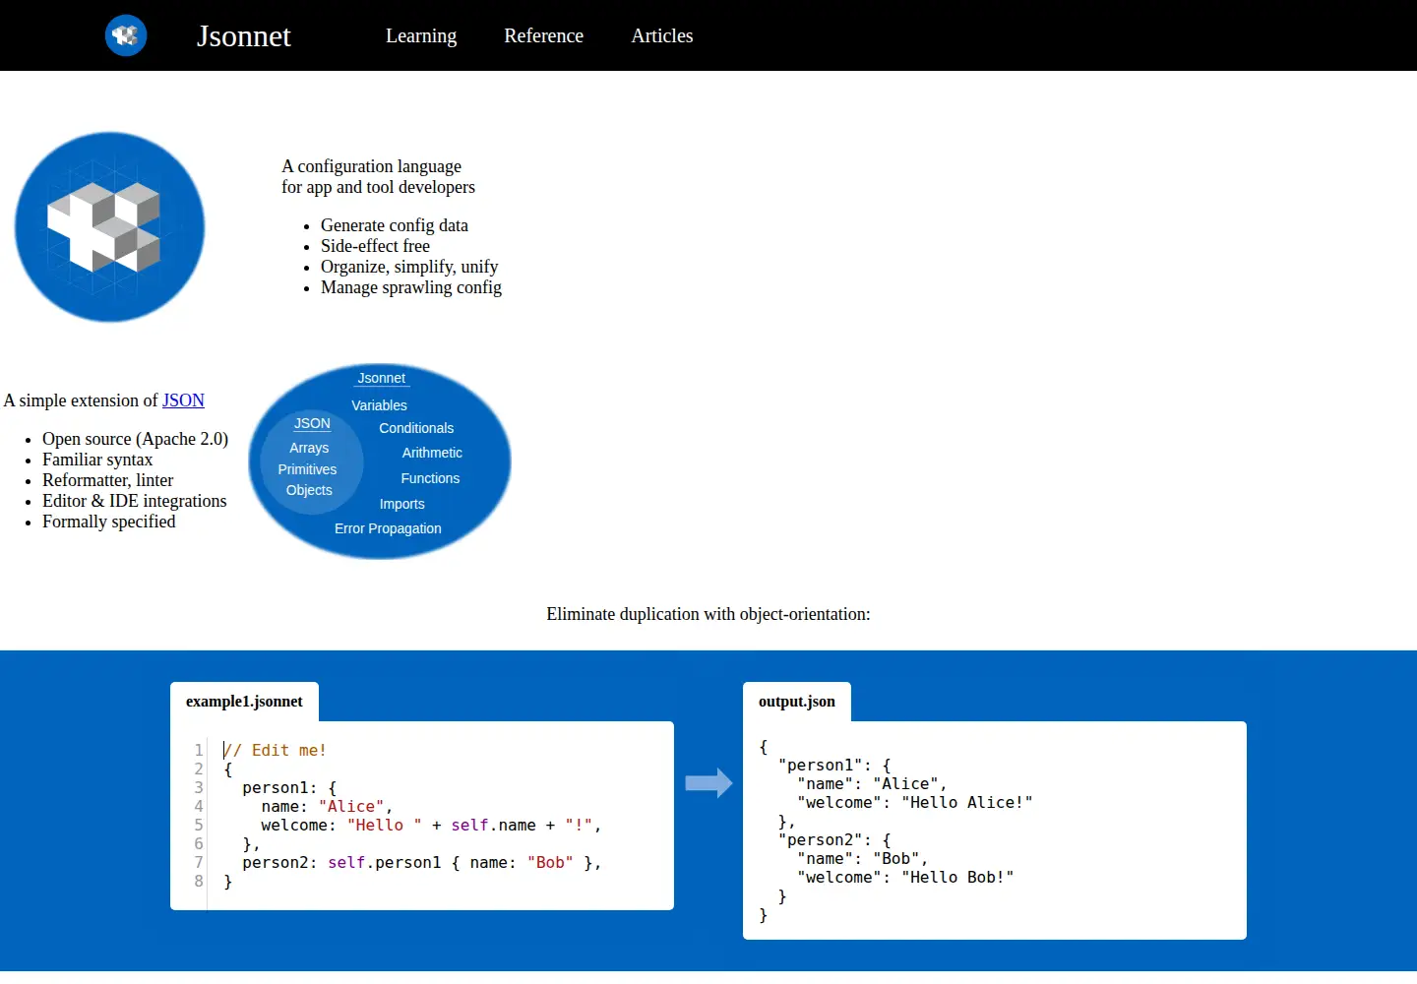Open the Learning menu

pos(421,35)
